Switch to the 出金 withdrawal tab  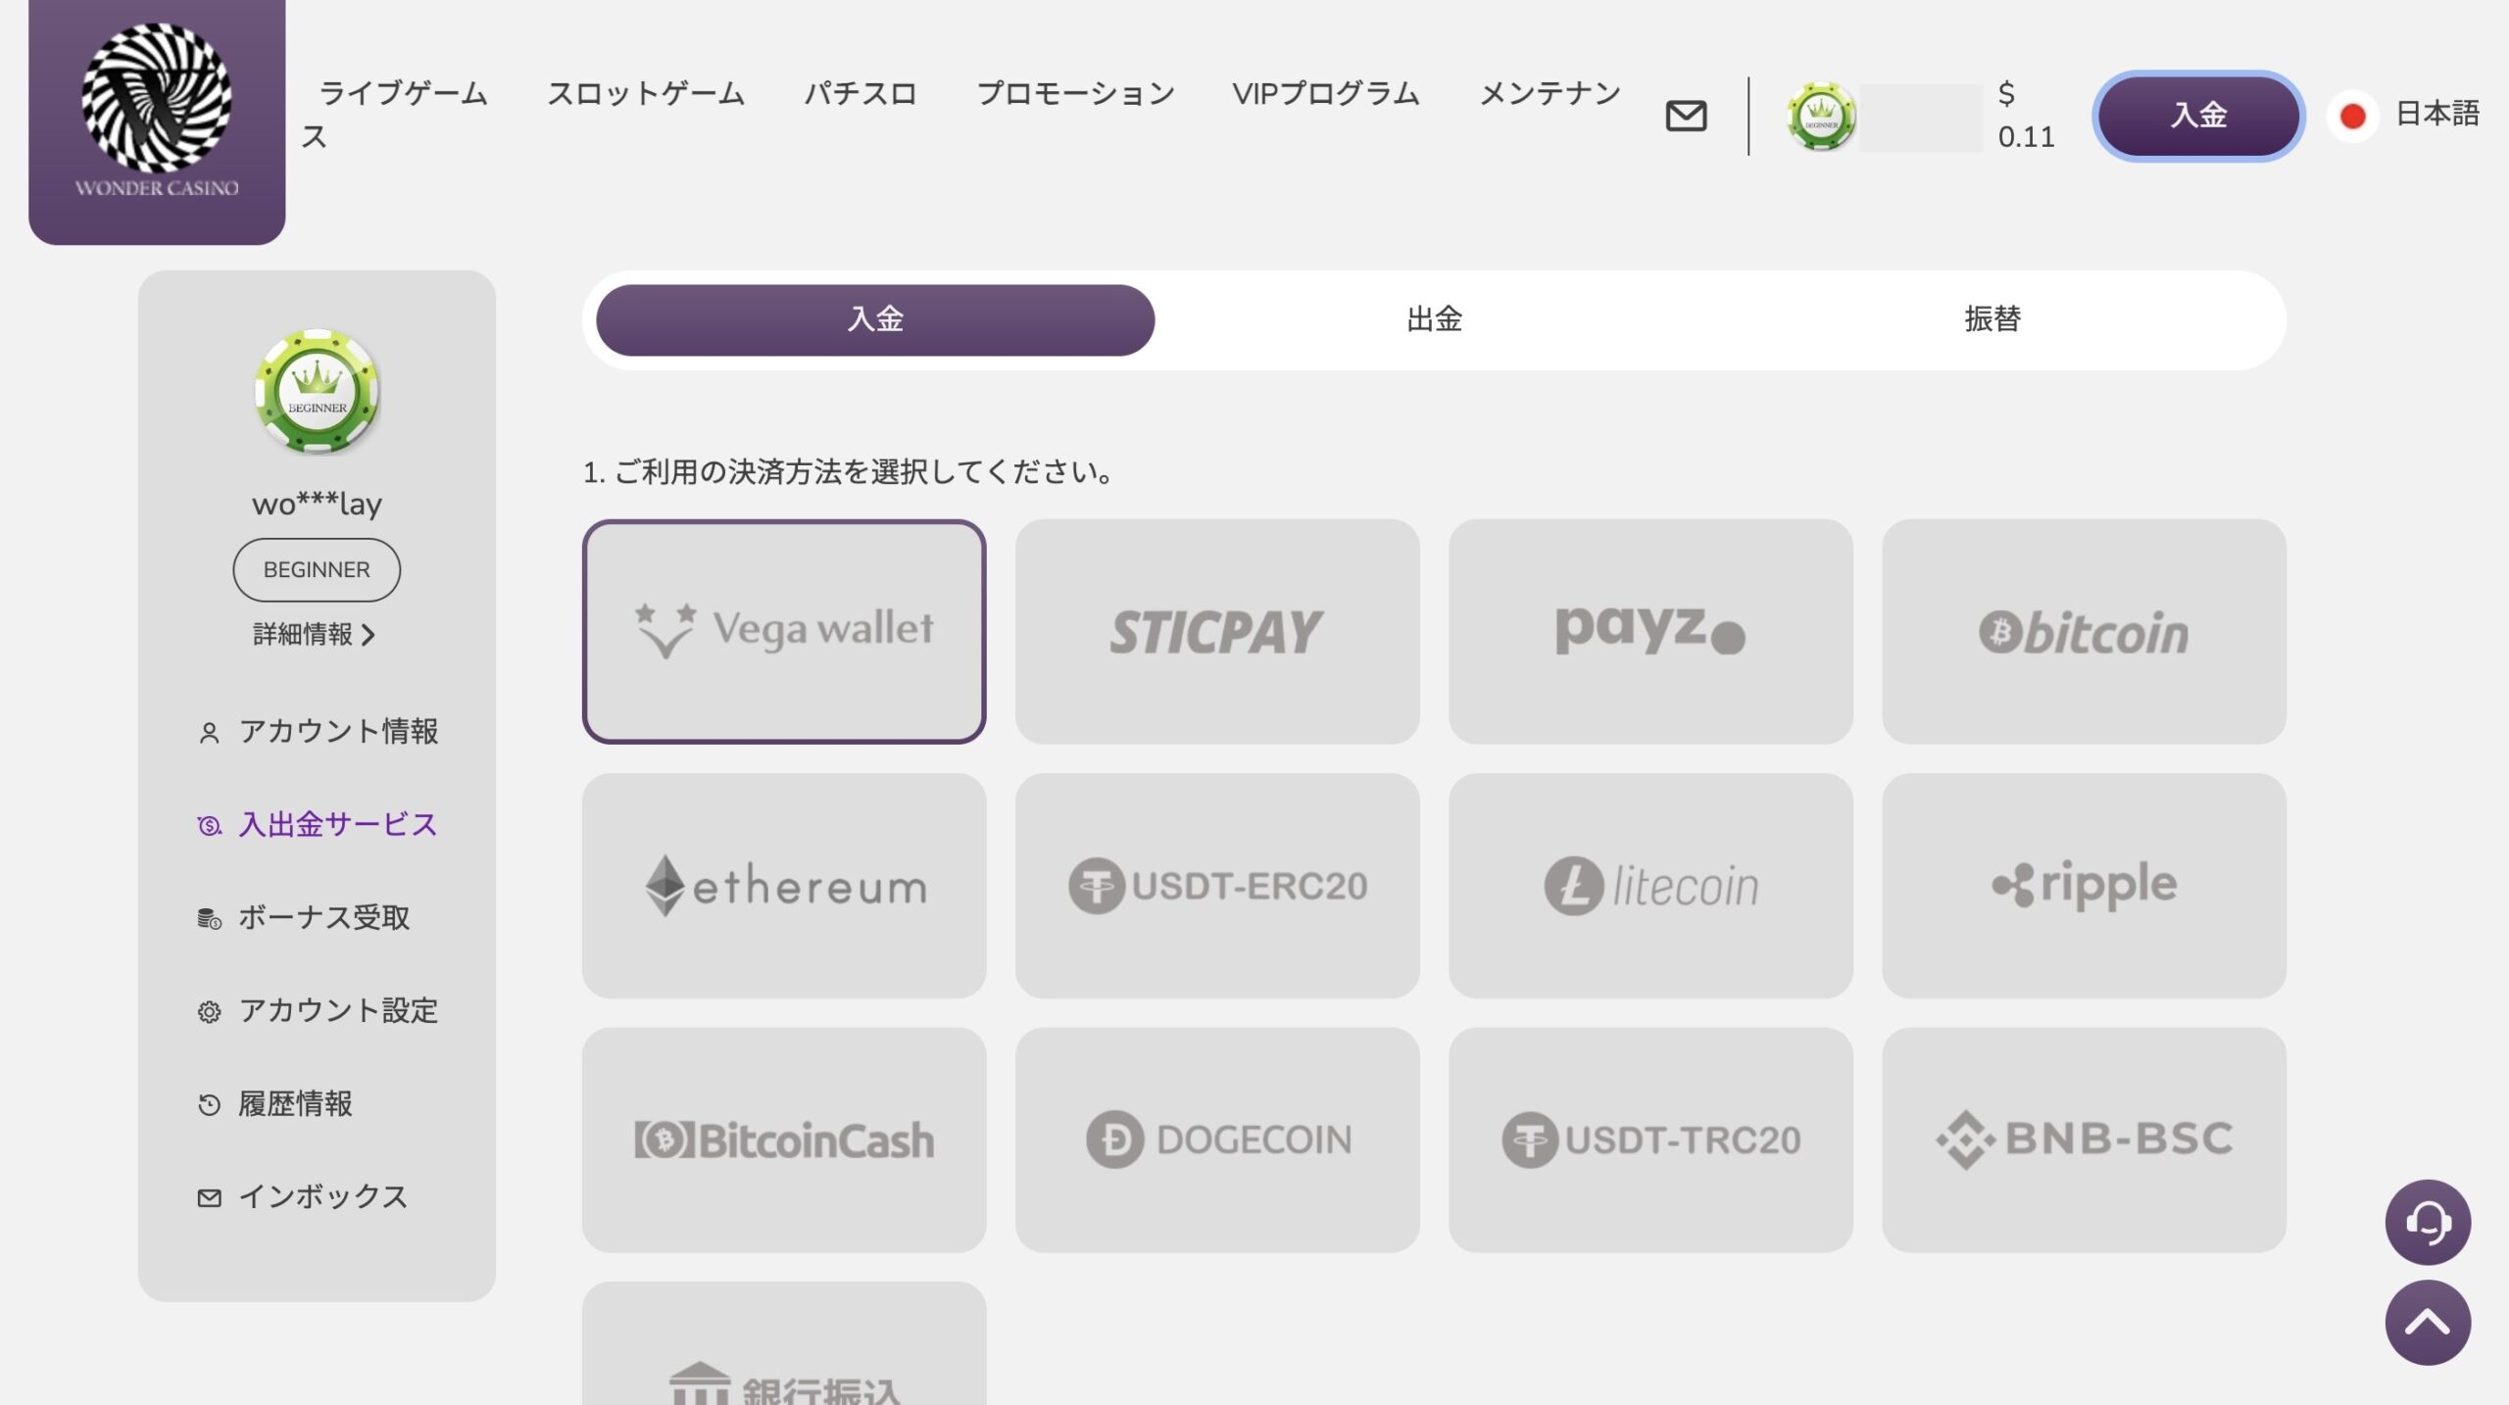[x=1434, y=319]
